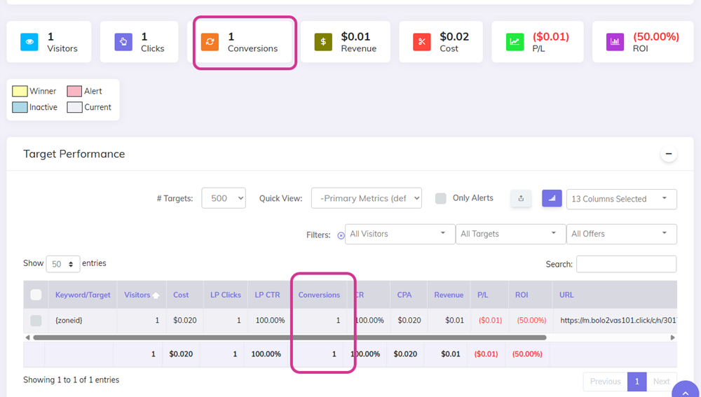
Task: Open the All Visitors filter dropdown
Action: [400, 234]
